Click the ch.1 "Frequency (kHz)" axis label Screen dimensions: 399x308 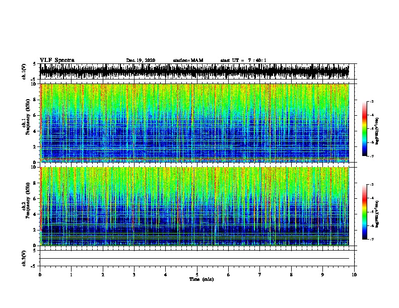coord(28,117)
